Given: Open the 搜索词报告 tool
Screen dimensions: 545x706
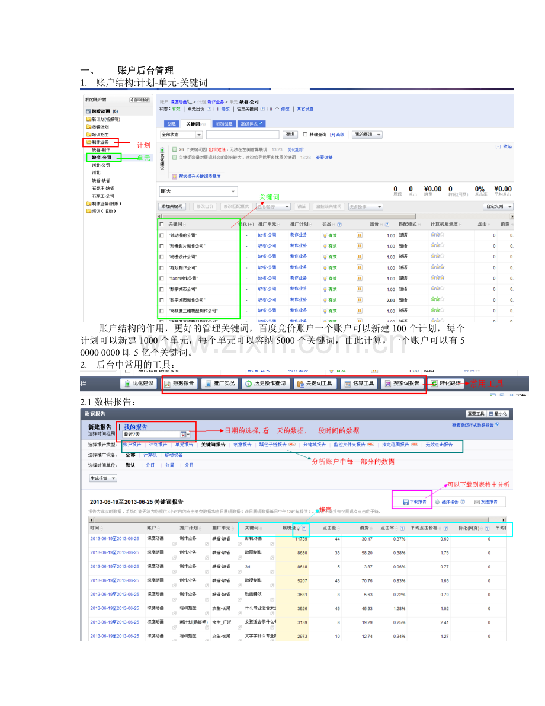Looking at the screenshot, I should click(402, 384).
